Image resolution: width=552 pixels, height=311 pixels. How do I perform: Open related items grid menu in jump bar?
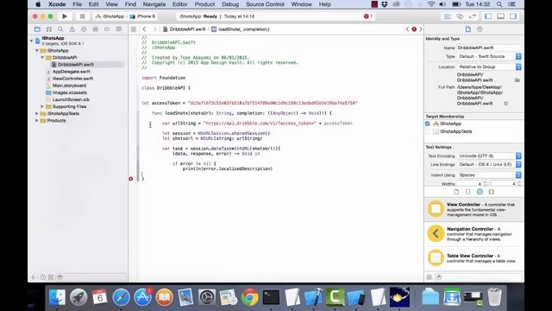tap(134, 29)
